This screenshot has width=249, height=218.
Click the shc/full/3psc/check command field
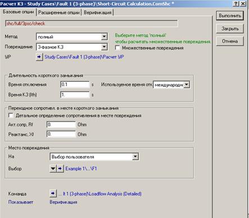91,24
